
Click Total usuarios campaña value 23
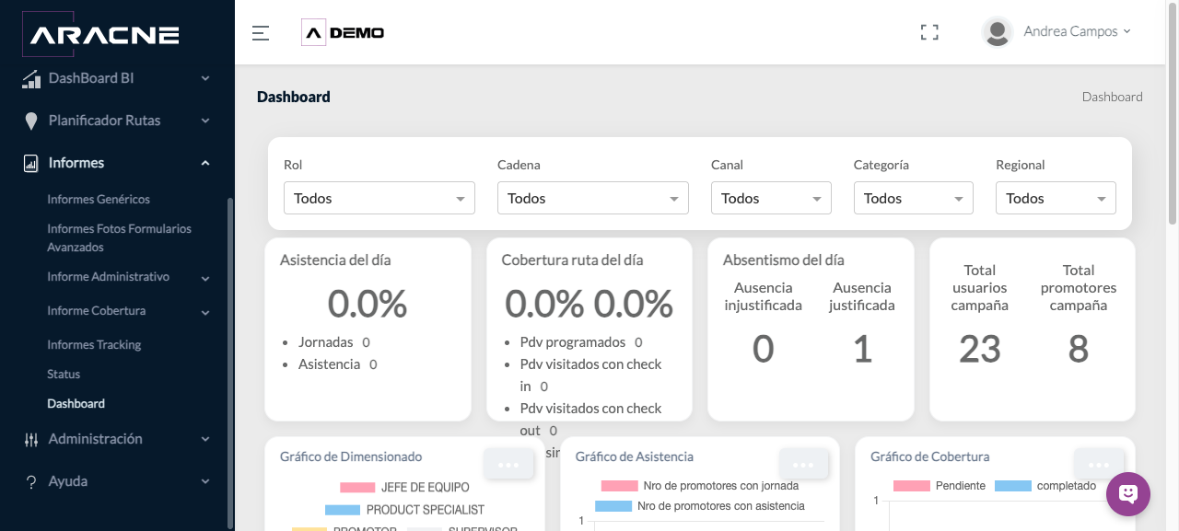[979, 350]
